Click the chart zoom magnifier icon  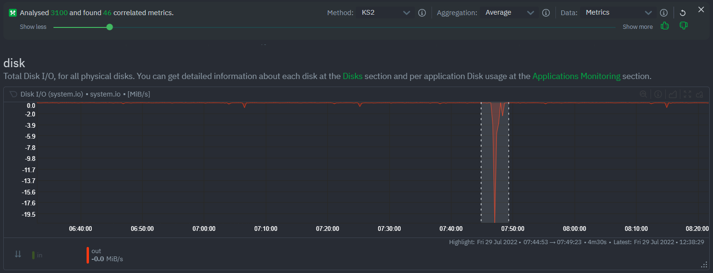[643, 94]
